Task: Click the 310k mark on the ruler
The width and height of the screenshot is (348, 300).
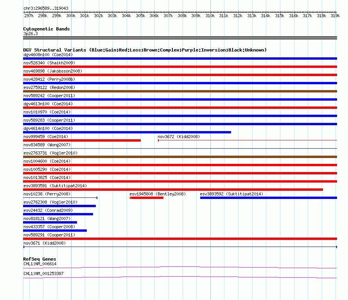Action: tap(210, 16)
